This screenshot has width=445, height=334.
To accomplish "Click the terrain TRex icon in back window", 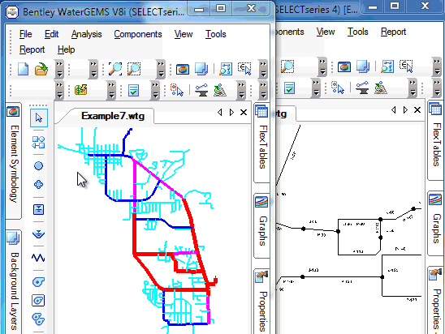I will pyautogui.click(x=381, y=88).
